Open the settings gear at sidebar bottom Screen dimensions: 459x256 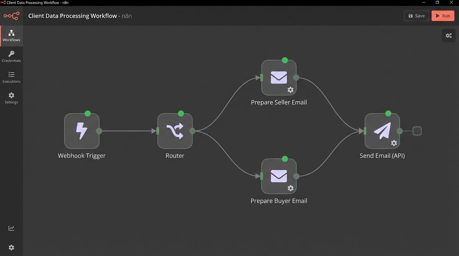click(x=11, y=247)
